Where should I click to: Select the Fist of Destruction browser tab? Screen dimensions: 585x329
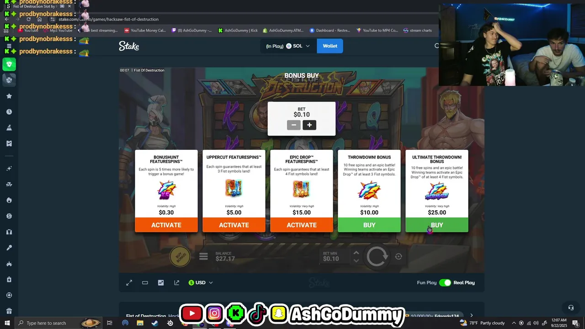(x=38, y=6)
